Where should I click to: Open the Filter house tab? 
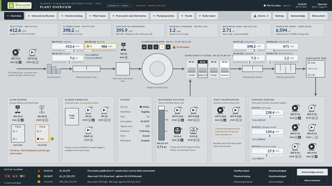click(x=98, y=16)
